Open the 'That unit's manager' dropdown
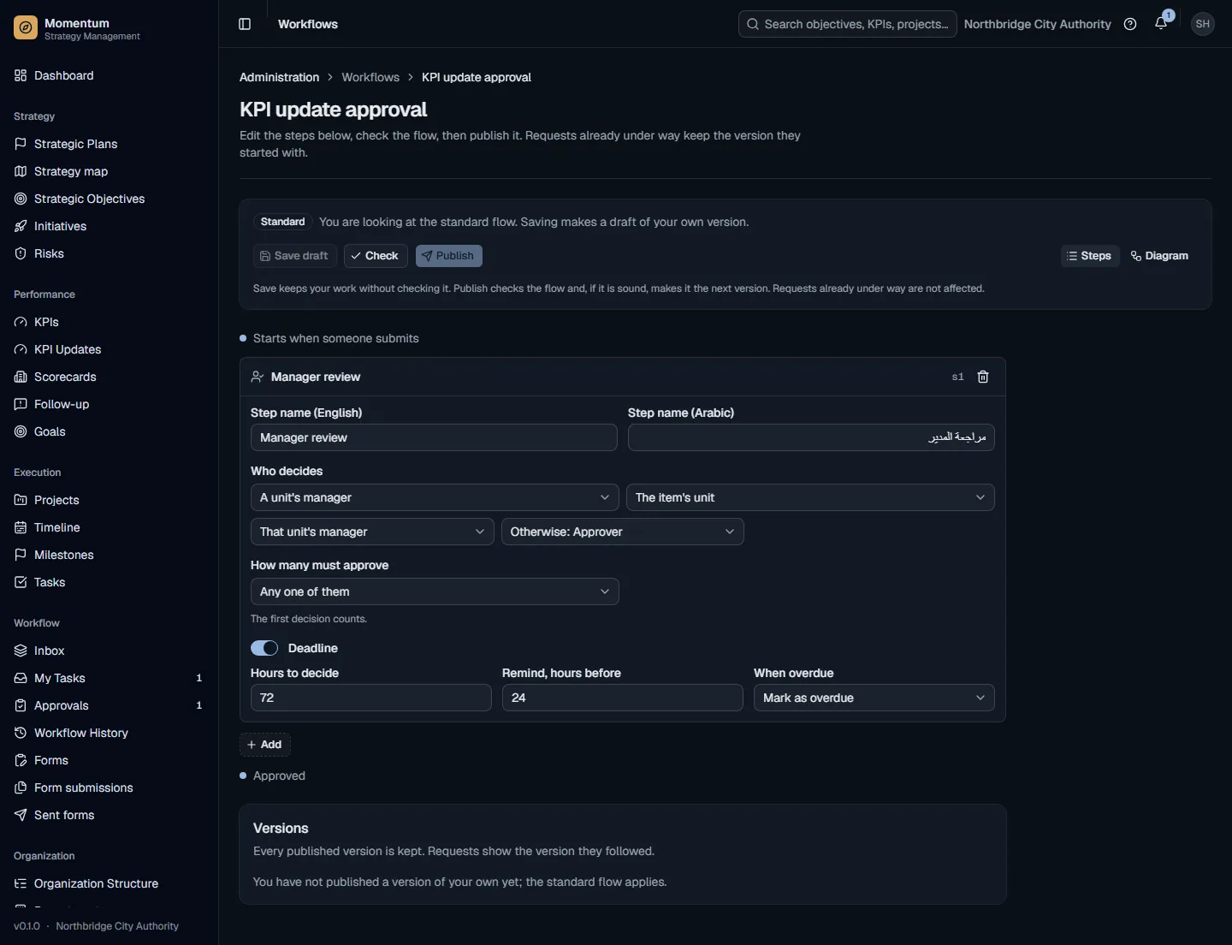Image resolution: width=1232 pixels, height=945 pixels. 372,532
